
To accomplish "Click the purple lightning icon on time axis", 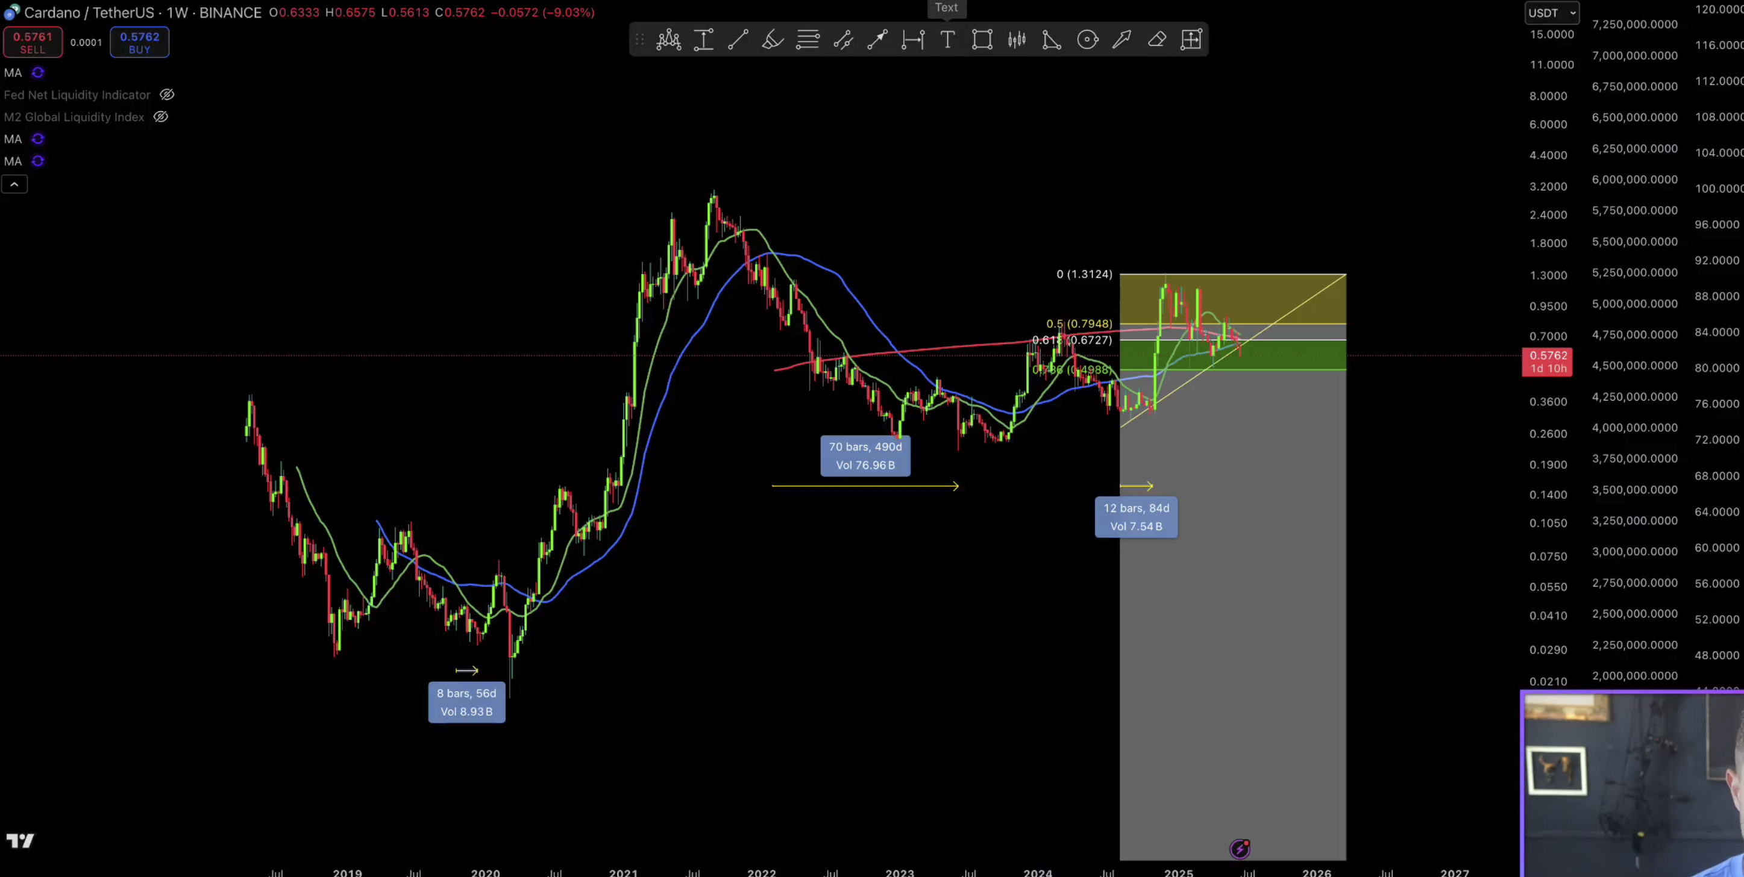I will tap(1240, 849).
